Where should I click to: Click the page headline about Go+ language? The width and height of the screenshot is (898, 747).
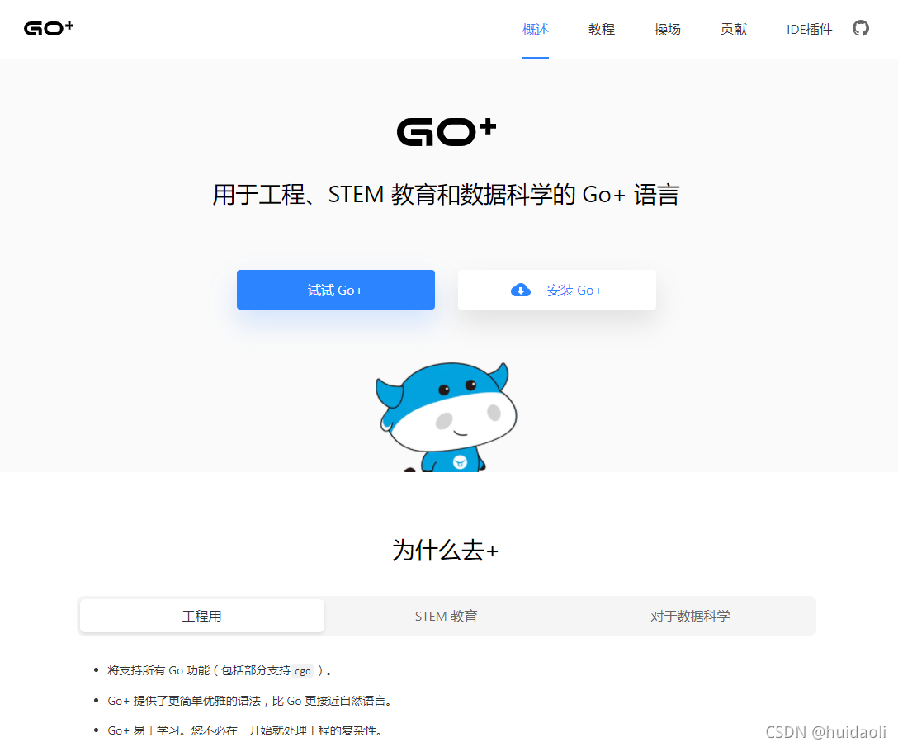446,194
